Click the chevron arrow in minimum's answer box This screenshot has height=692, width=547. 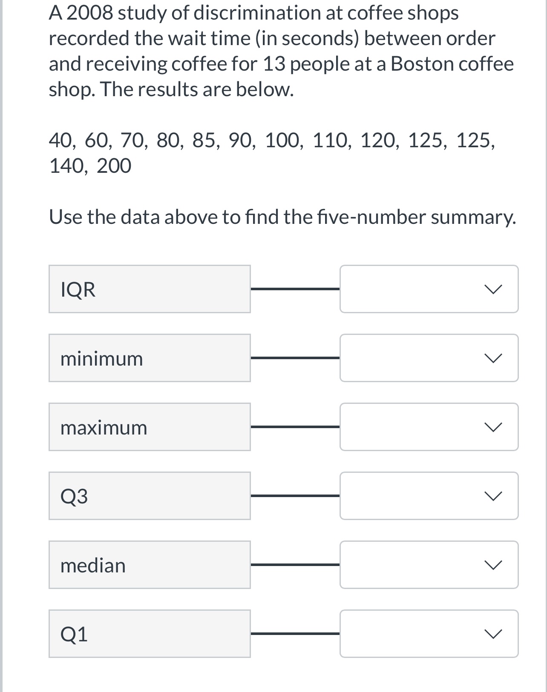[493, 358]
